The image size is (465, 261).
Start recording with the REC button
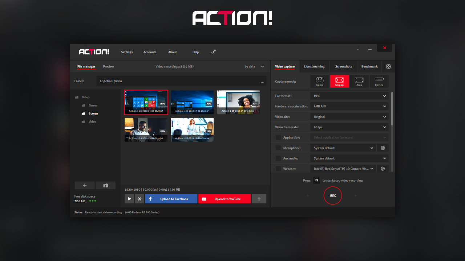coord(333,195)
